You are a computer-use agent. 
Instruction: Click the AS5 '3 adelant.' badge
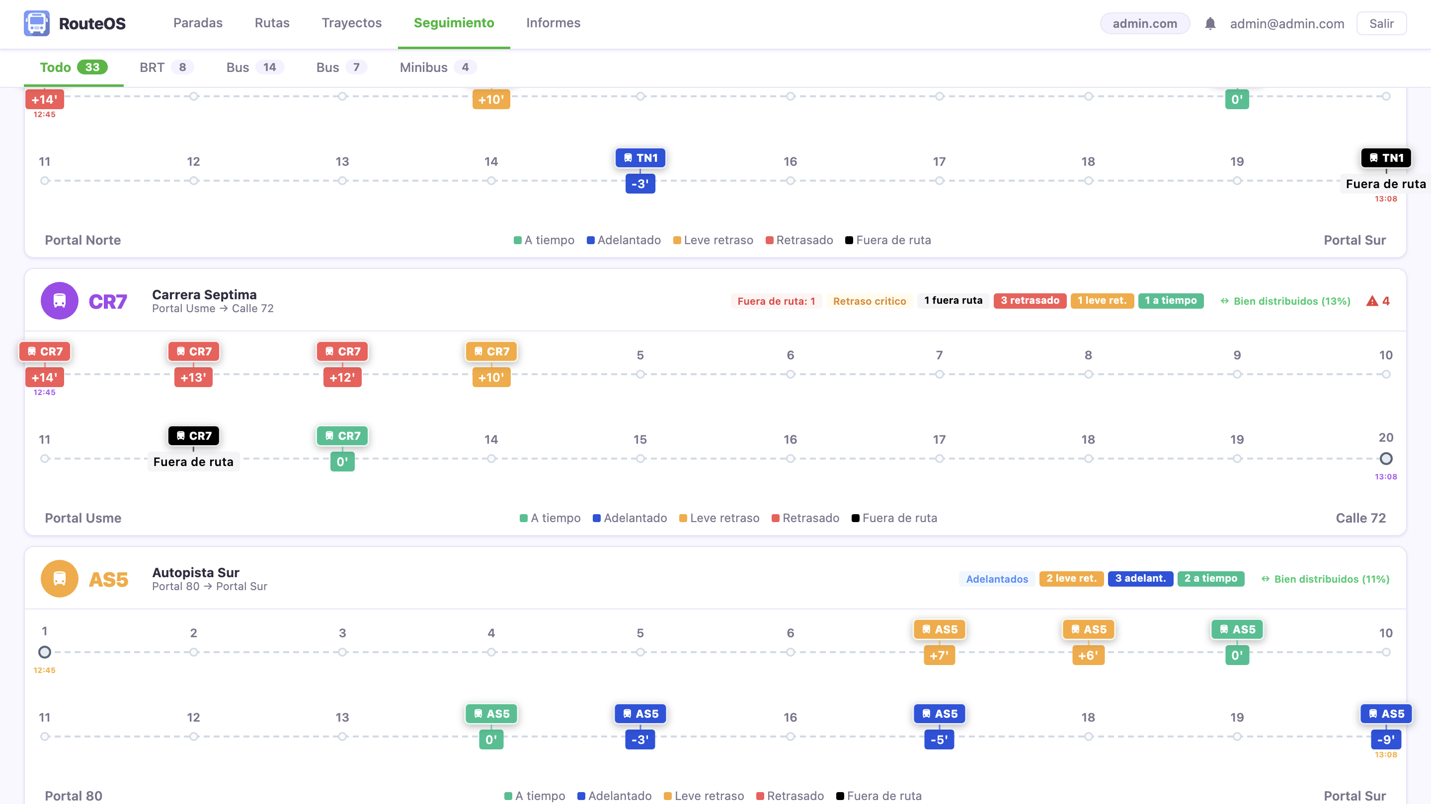coord(1140,578)
